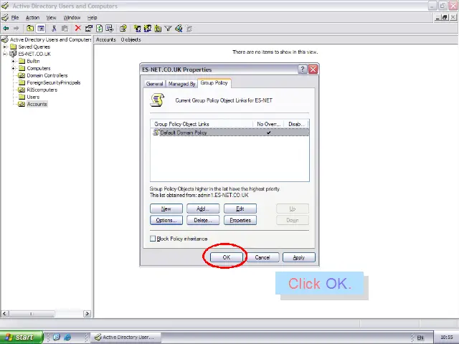The width and height of the screenshot is (459, 344).
Task: Select the Active Directory Users and Computers root node
Action: (51, 39)
